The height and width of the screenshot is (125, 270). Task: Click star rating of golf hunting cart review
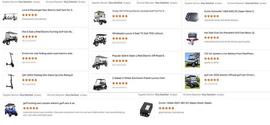pyautogui.click(x=31, y=108)
